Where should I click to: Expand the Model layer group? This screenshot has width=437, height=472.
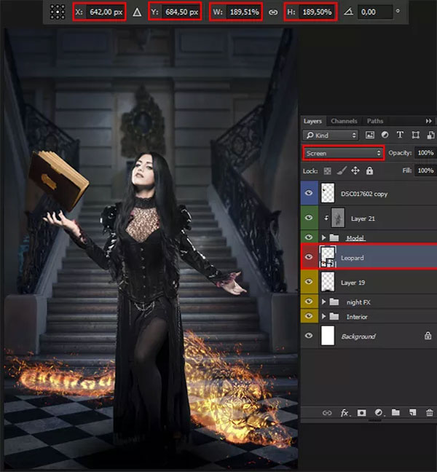pyautogui.click(x=323, y=237)
